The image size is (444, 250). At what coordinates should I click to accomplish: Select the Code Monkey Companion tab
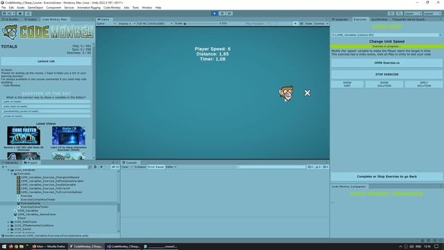click(348, 187)
